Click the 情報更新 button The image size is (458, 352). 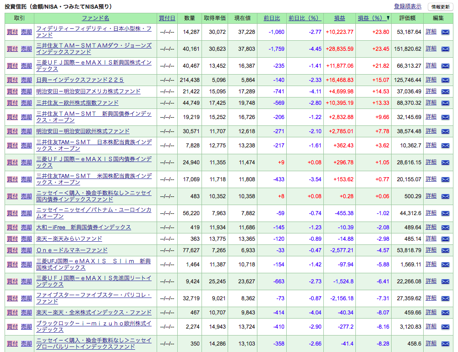coord(440,7)
